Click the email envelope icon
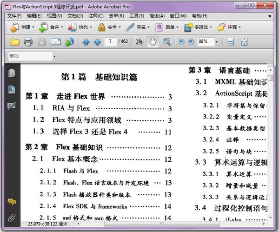 coord(55,42)
